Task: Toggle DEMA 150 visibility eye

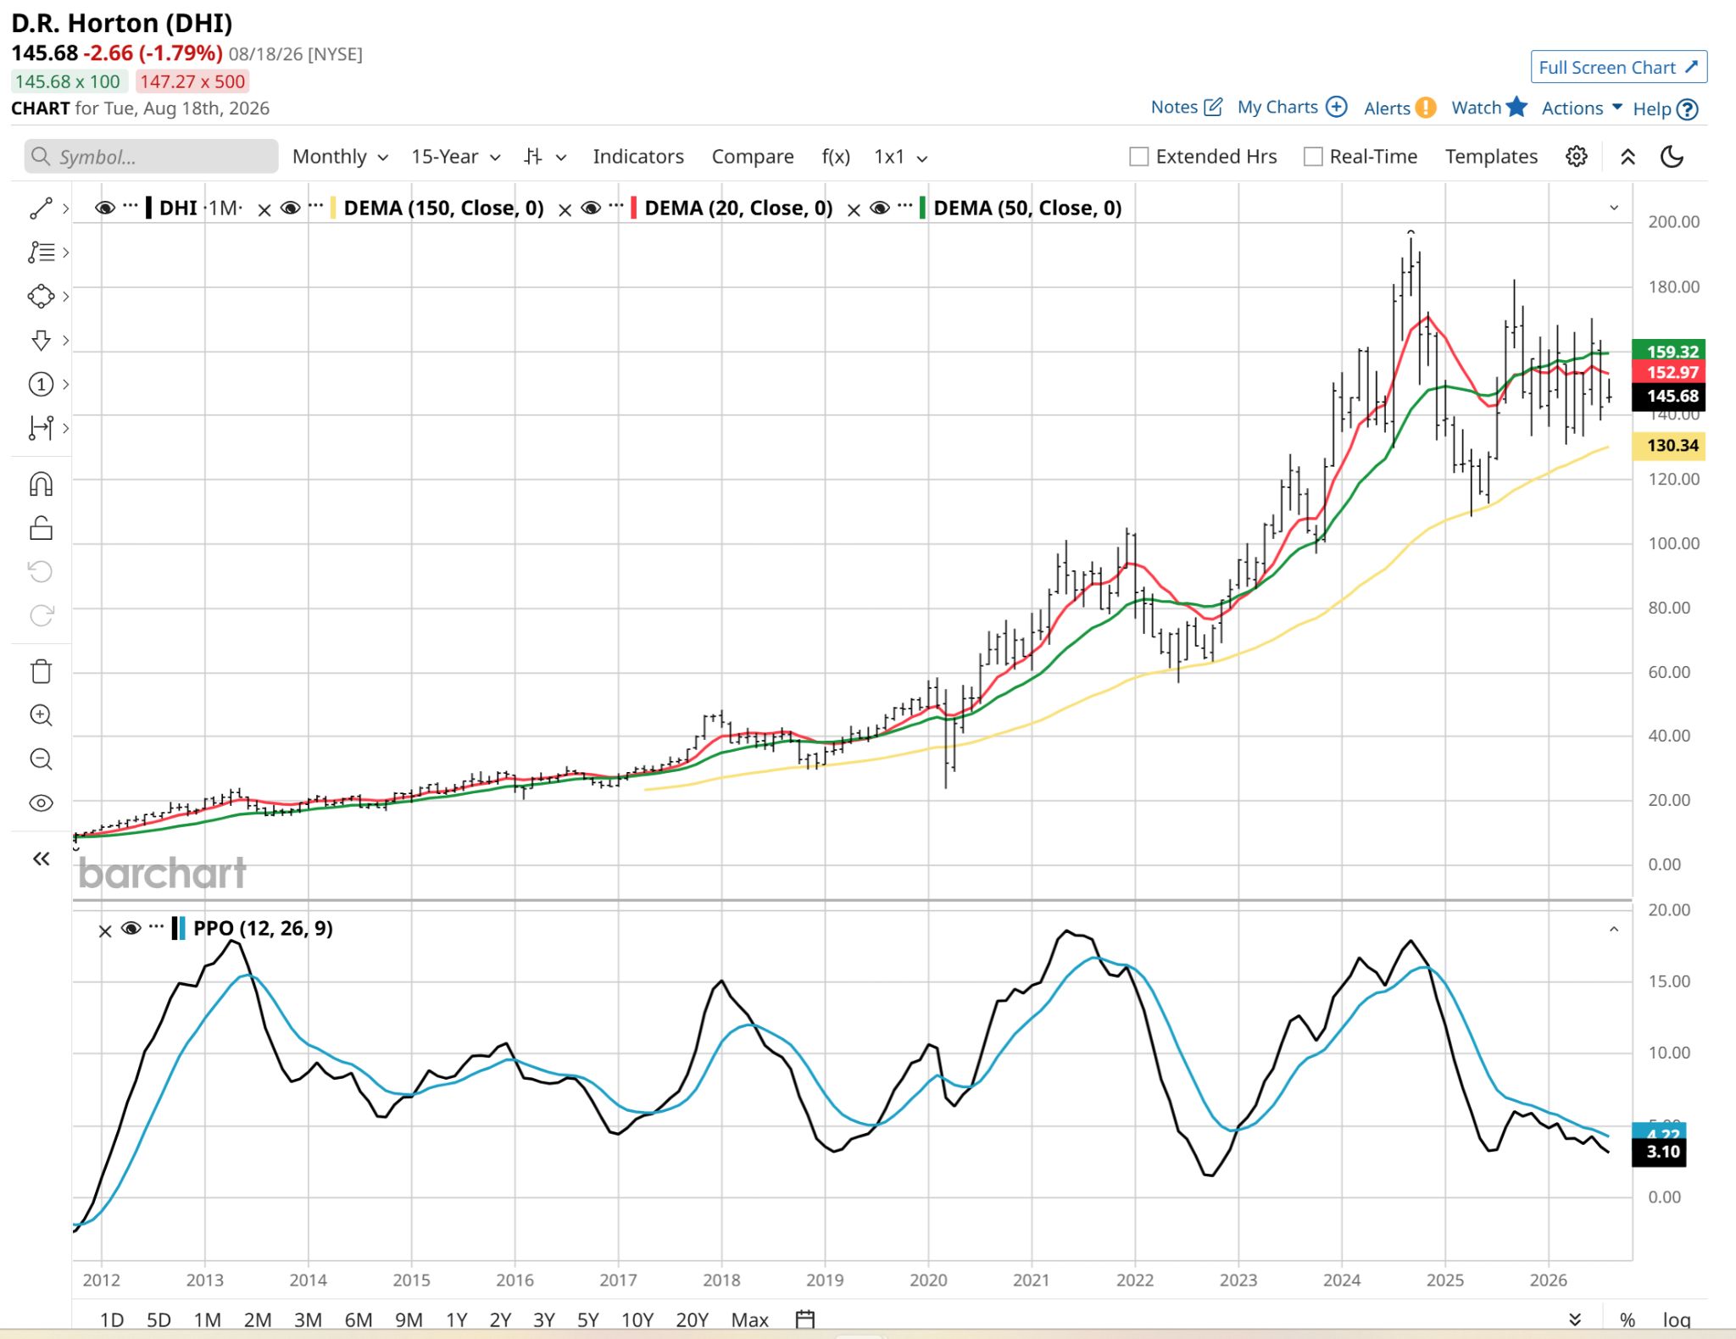Action: (x=291, y=208)
